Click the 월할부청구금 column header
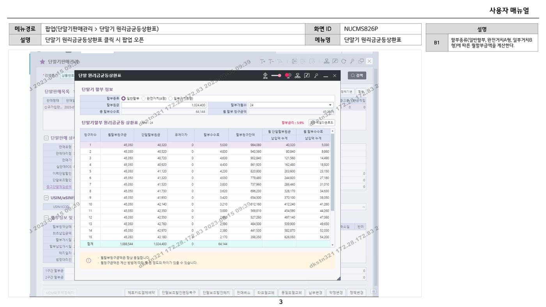 click(117, 135)
